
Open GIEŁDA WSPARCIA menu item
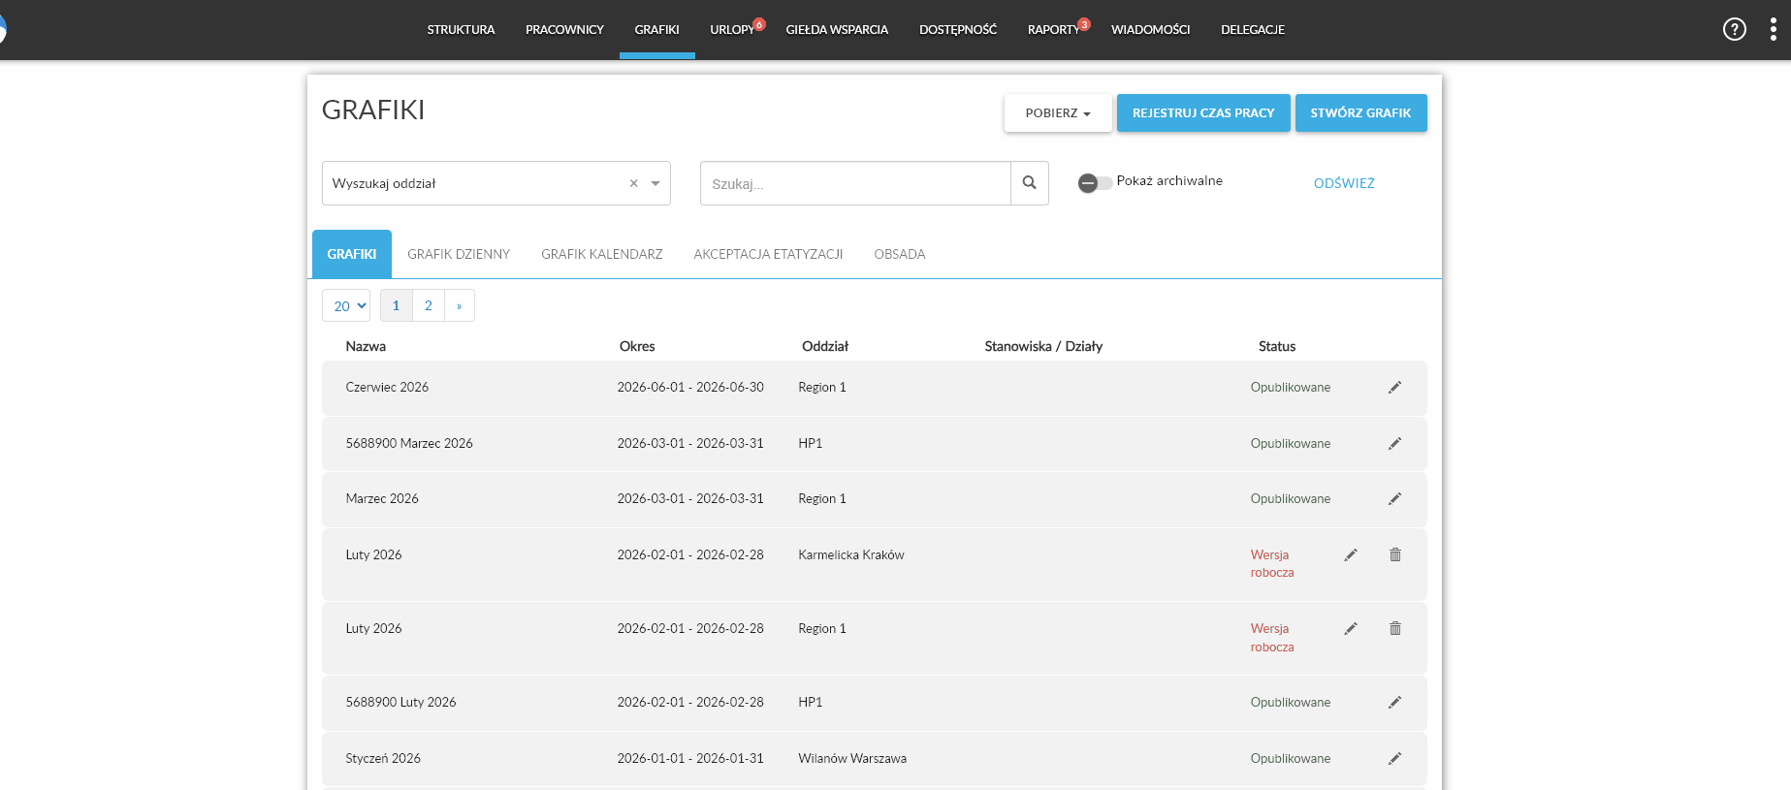click(837, 30)
